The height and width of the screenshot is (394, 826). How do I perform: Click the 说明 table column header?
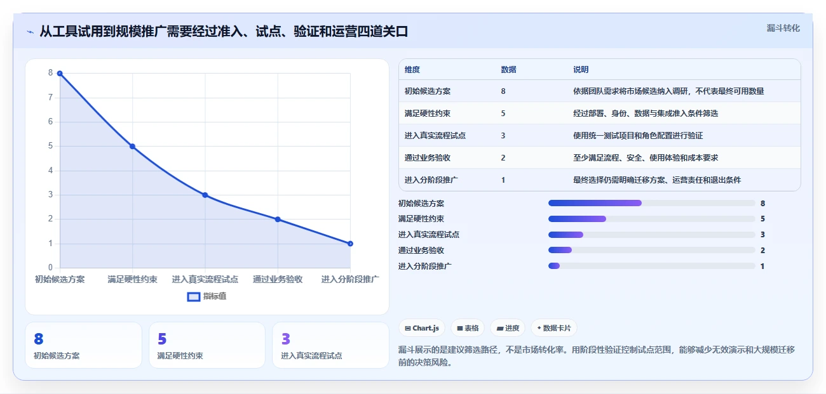[581, 70]
